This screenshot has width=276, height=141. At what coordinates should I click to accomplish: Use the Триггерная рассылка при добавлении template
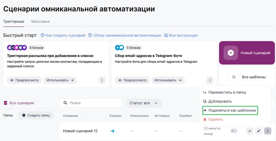tap(60, 80)
